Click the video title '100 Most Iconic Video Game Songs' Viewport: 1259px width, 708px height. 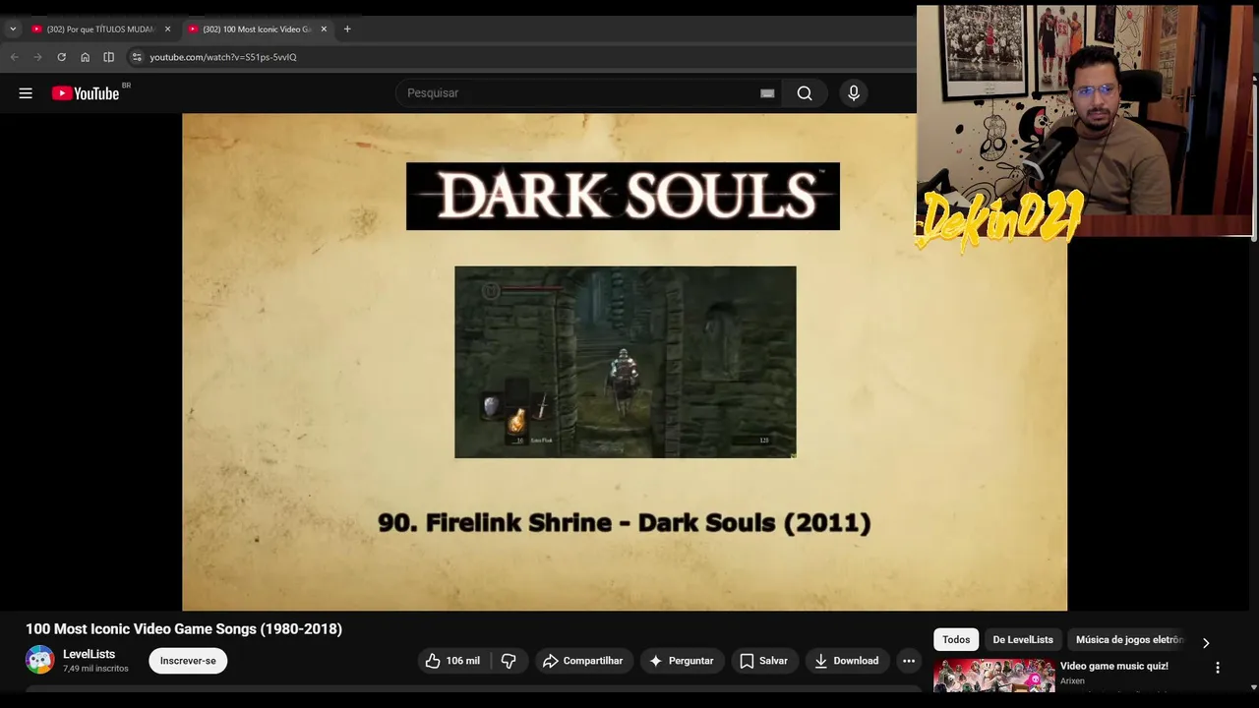pyautogui.click(x=184, y=629)
